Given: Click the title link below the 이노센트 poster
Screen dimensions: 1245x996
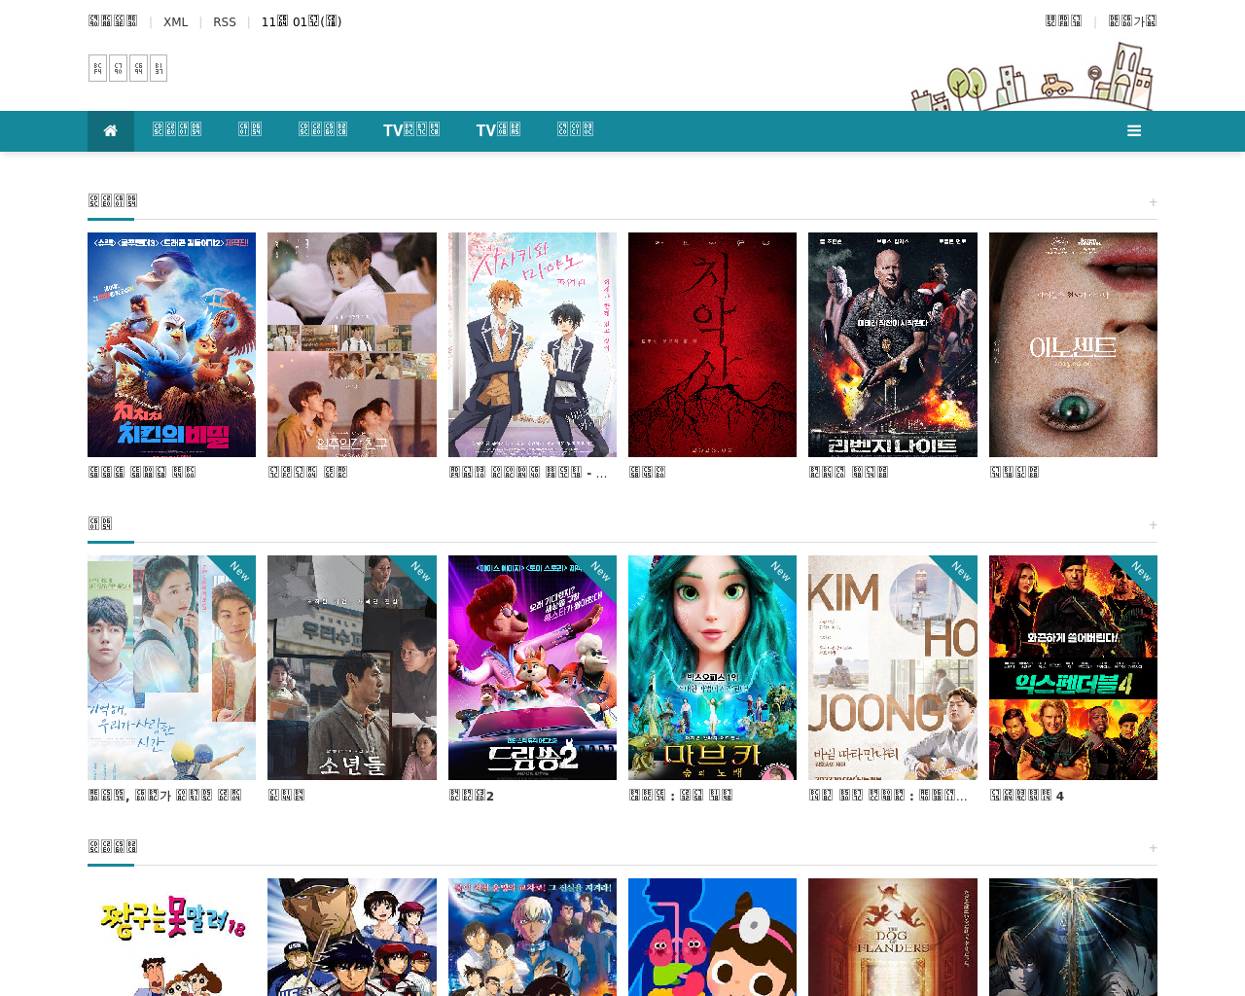Looking at the screenshot, I should click(1014, 472).
